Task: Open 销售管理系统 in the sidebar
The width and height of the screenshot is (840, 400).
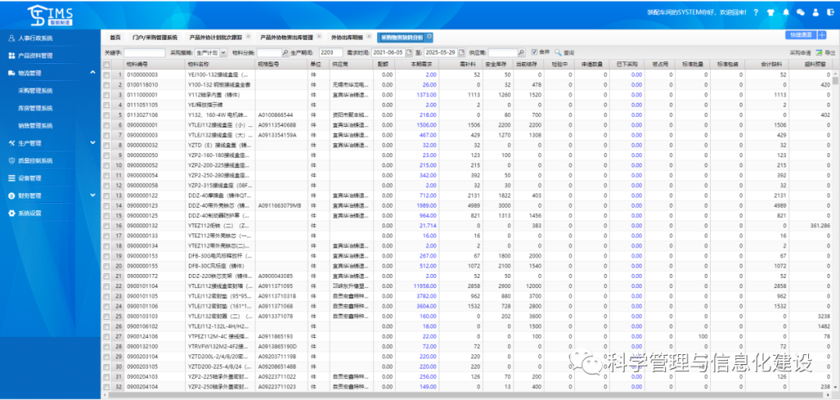Action: click(35, 126)
